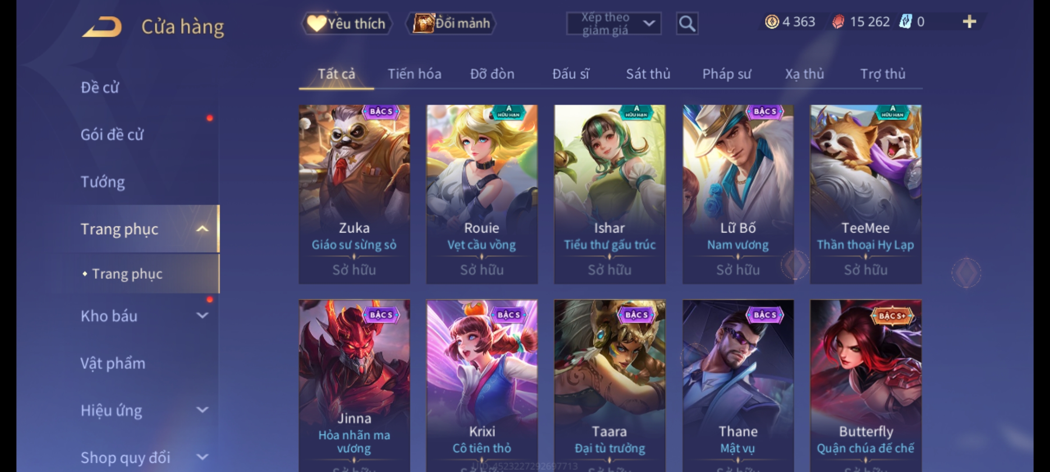The width and height of the screenshot is (1050, 472).
Task: Tap the back arrow icon beside Cửa hàng
Action: pos(101,27)
